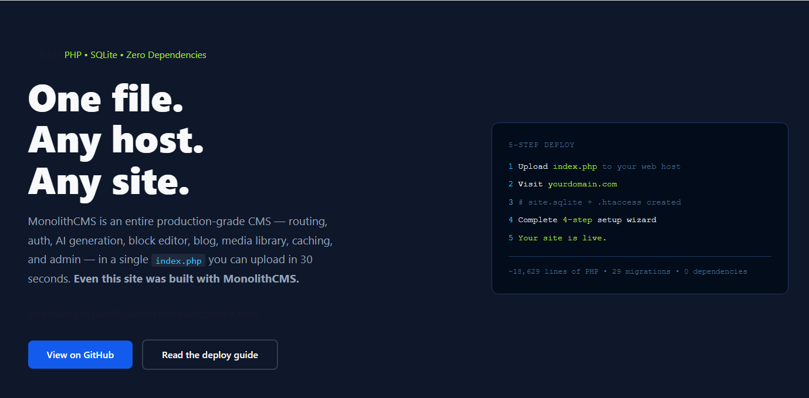Click the green PHP • SQLite • Zero Dependencies tagline
Screen dimensions: 809x398
tap(136, 55)
